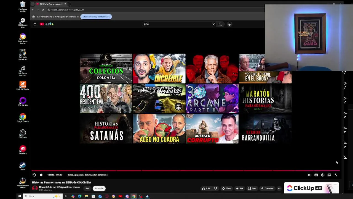
Task: Open the Militar Corrupto video
Action: (212, 129)
